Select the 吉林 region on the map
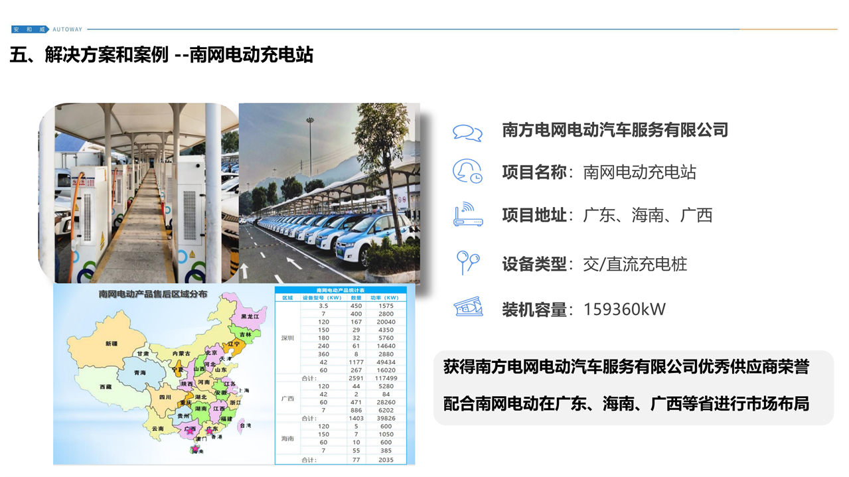This screenshot has width=849, height=477. point(246,334)
